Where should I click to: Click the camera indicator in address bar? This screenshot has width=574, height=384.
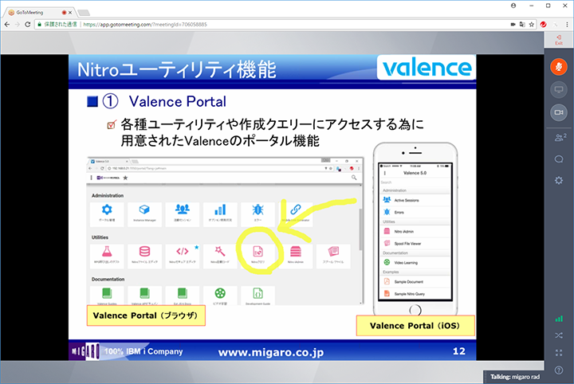[513, 25]
